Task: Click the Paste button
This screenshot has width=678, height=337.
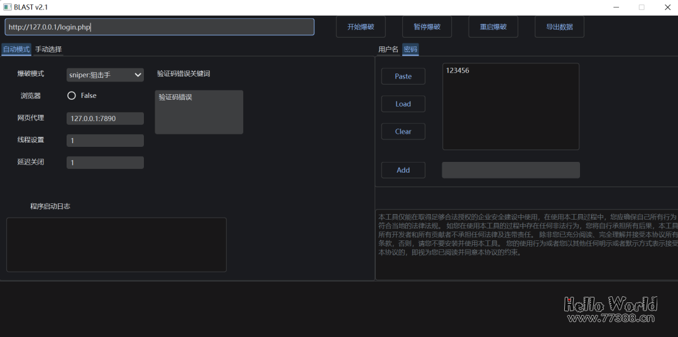Action: point(403,76)
